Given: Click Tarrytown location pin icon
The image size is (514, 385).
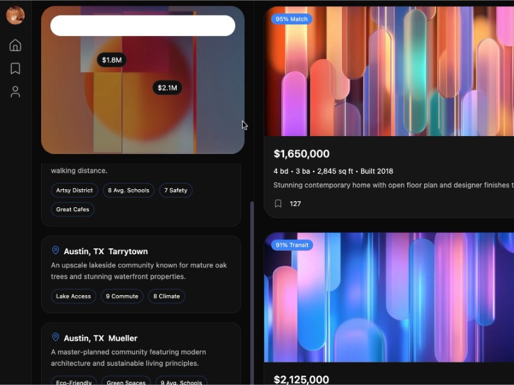Looking at the screenshot, I should [x=55, y=251].
